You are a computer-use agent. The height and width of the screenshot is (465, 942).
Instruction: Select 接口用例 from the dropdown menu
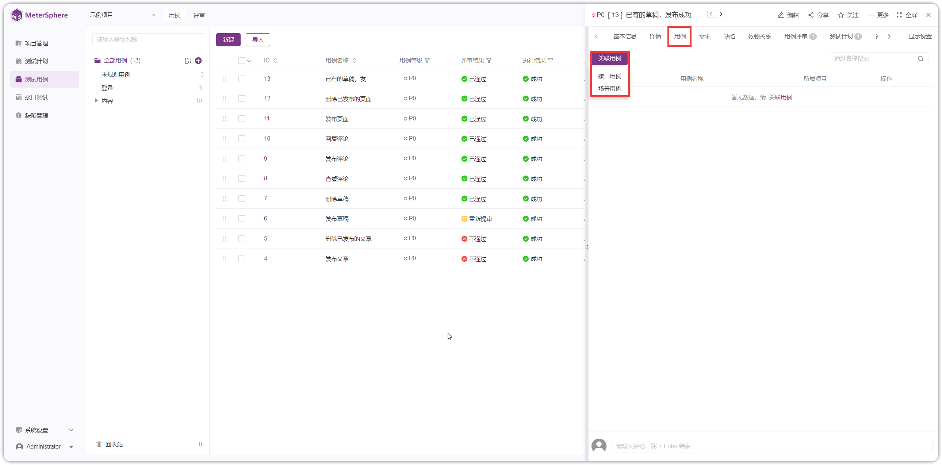click(x=609, y=76)
